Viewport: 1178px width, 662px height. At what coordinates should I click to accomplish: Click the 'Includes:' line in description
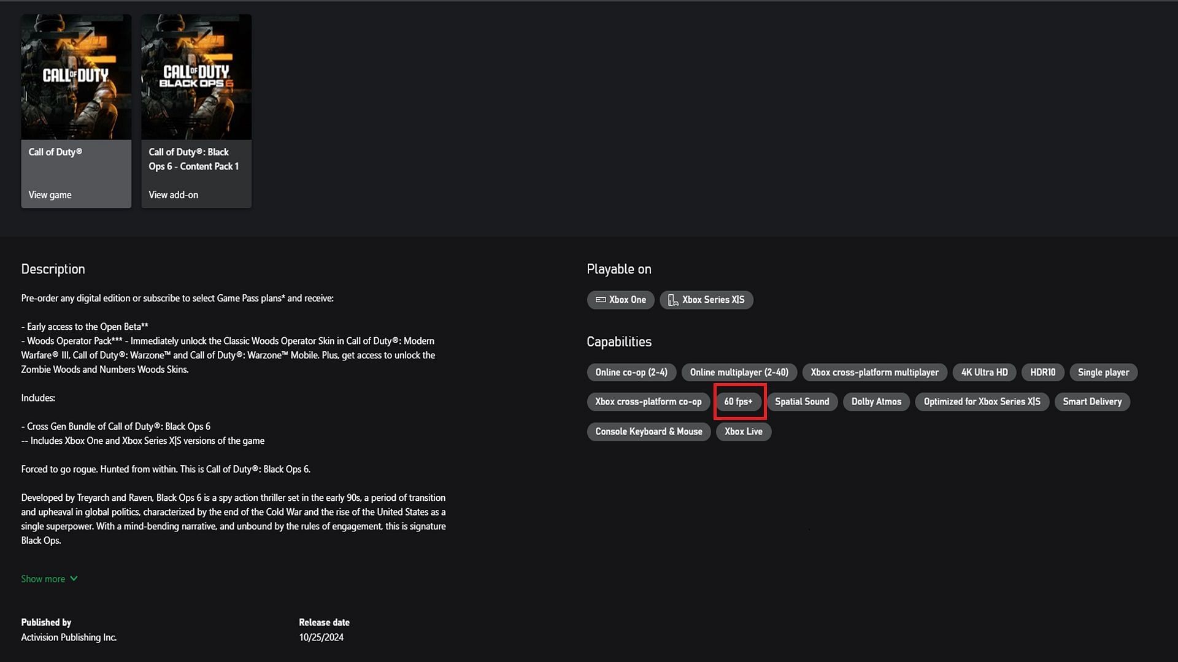(x=38, y=398)
